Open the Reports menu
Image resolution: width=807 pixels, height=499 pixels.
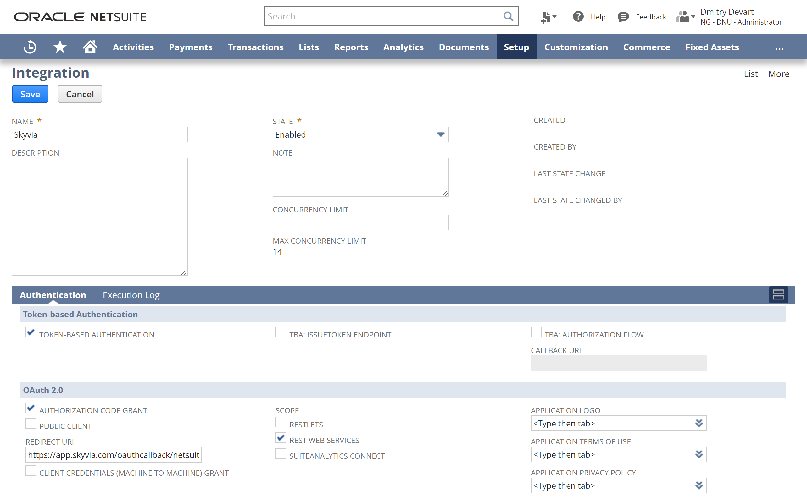point(351,47)
